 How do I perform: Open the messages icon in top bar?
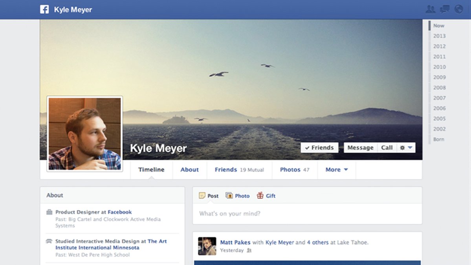(445, 9)
